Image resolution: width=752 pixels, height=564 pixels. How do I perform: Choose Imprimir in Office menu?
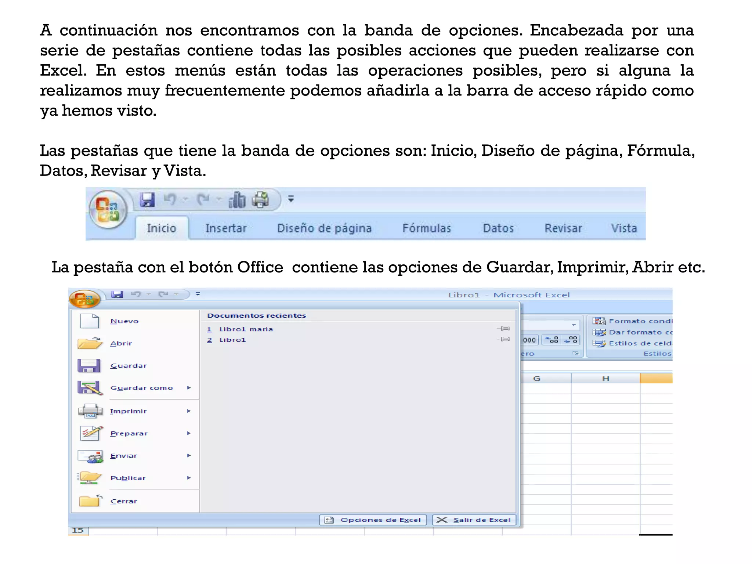pyautogui.click(x=128, y=411)
